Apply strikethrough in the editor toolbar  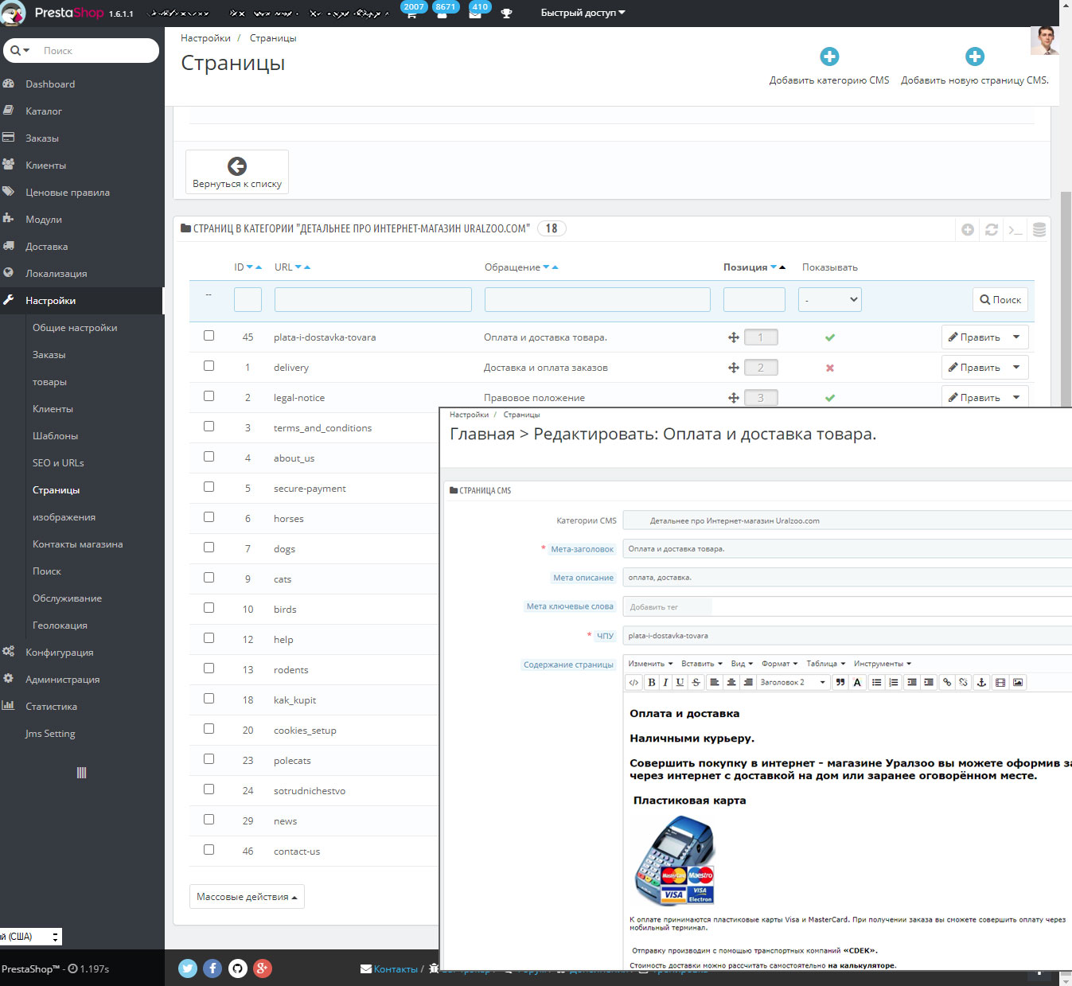click(696, 682)
